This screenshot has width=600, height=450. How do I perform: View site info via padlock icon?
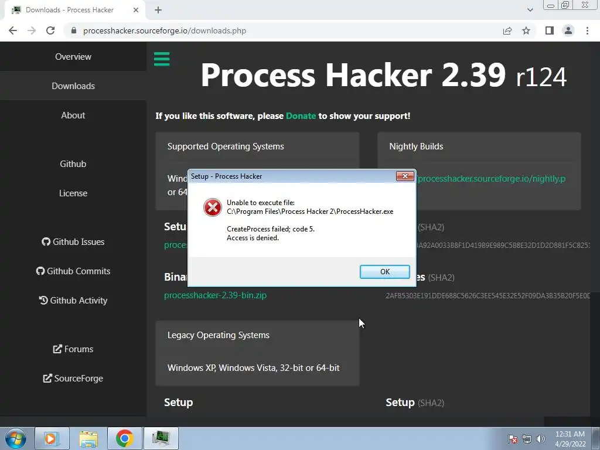74,30
